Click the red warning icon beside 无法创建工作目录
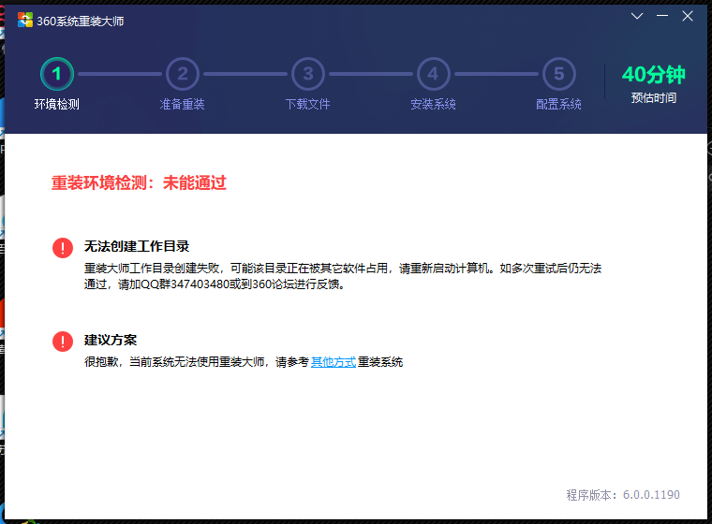Screen dimensions: 712x524 point(63,248)
